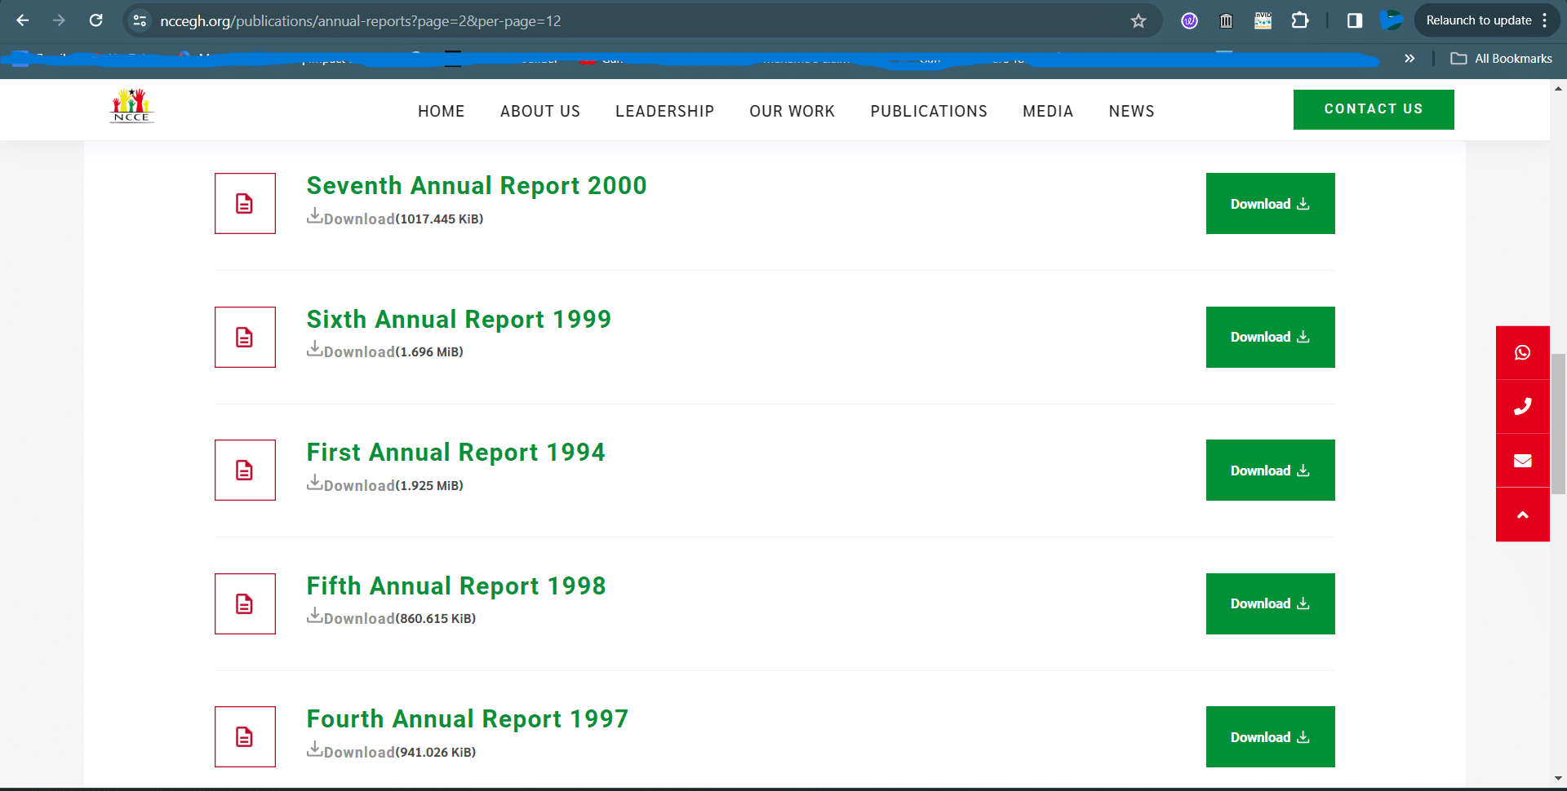The width and height of the screenshot is (1567, 791).
Task: Open the All Bookmarks folder
Action: (1502, 59)
